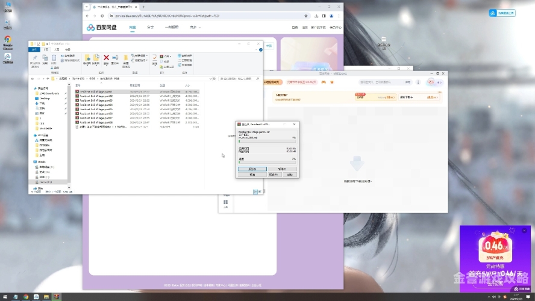Open the File tab in Explorer
Viewport: 535px width, 301px height.
click(x=34, y=50)
